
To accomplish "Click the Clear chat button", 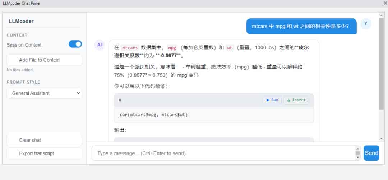I will coord(44,140).
